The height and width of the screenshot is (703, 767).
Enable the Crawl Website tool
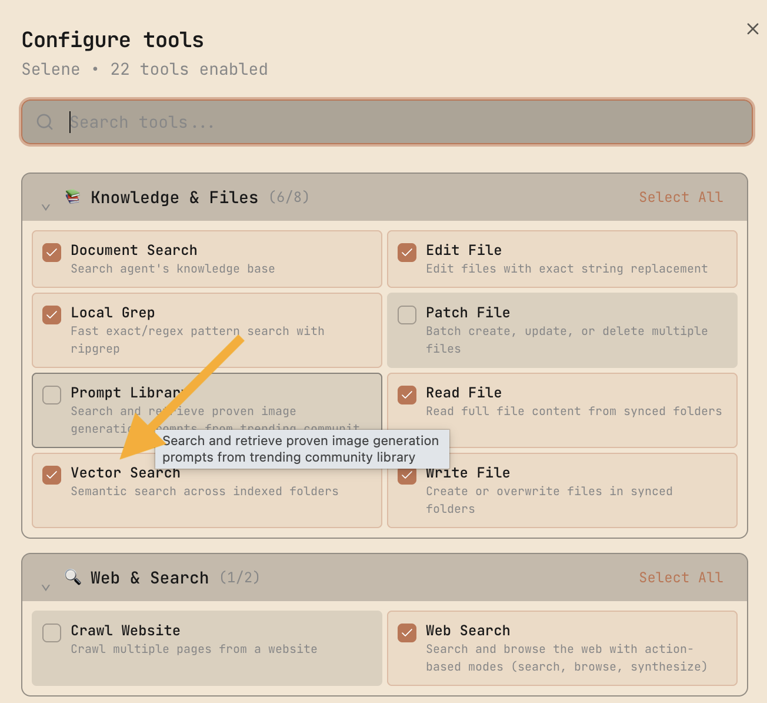pos(52,633)
